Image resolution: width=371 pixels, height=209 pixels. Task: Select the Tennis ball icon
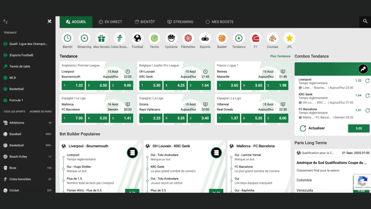(154, 38)
